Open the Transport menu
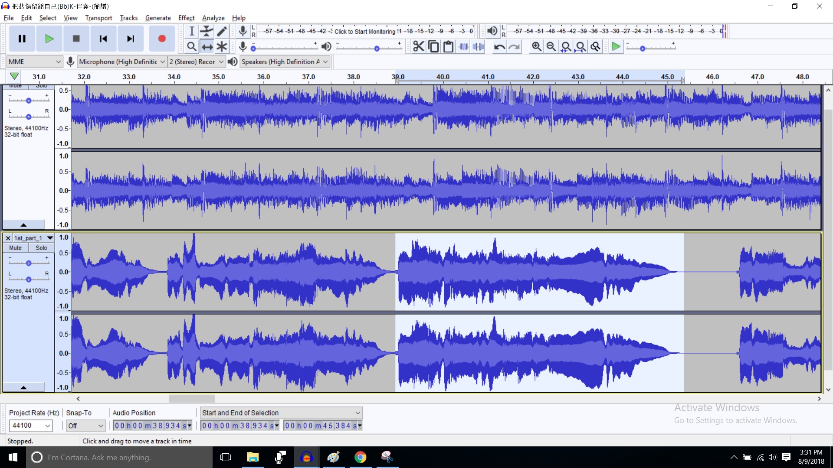This screenshot has width=833, height=468. (98, 18)
